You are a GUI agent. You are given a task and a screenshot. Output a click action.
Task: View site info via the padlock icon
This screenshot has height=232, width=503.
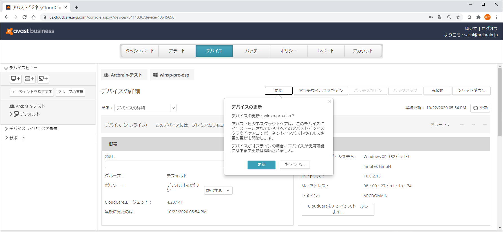pyautogui.click(x=45, y=17)
